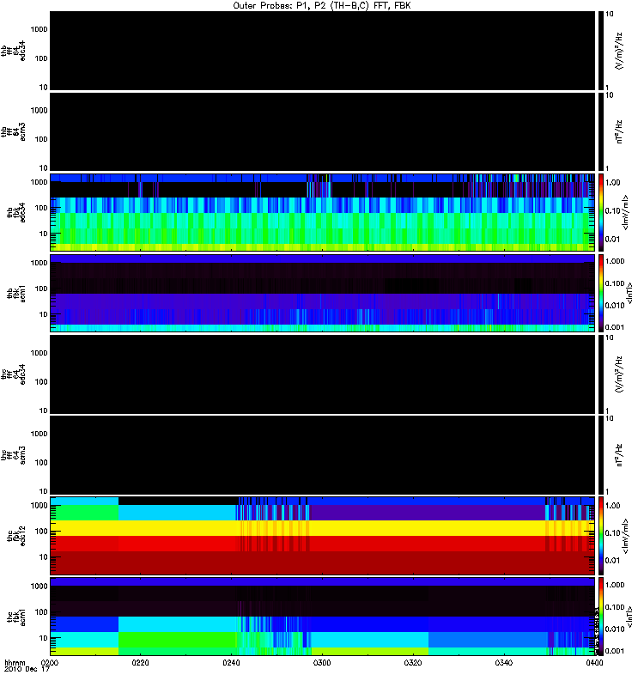
Task: Click the <|nT|> unit label beside thc fbk scm1
Action: click(x=629, y=616)
